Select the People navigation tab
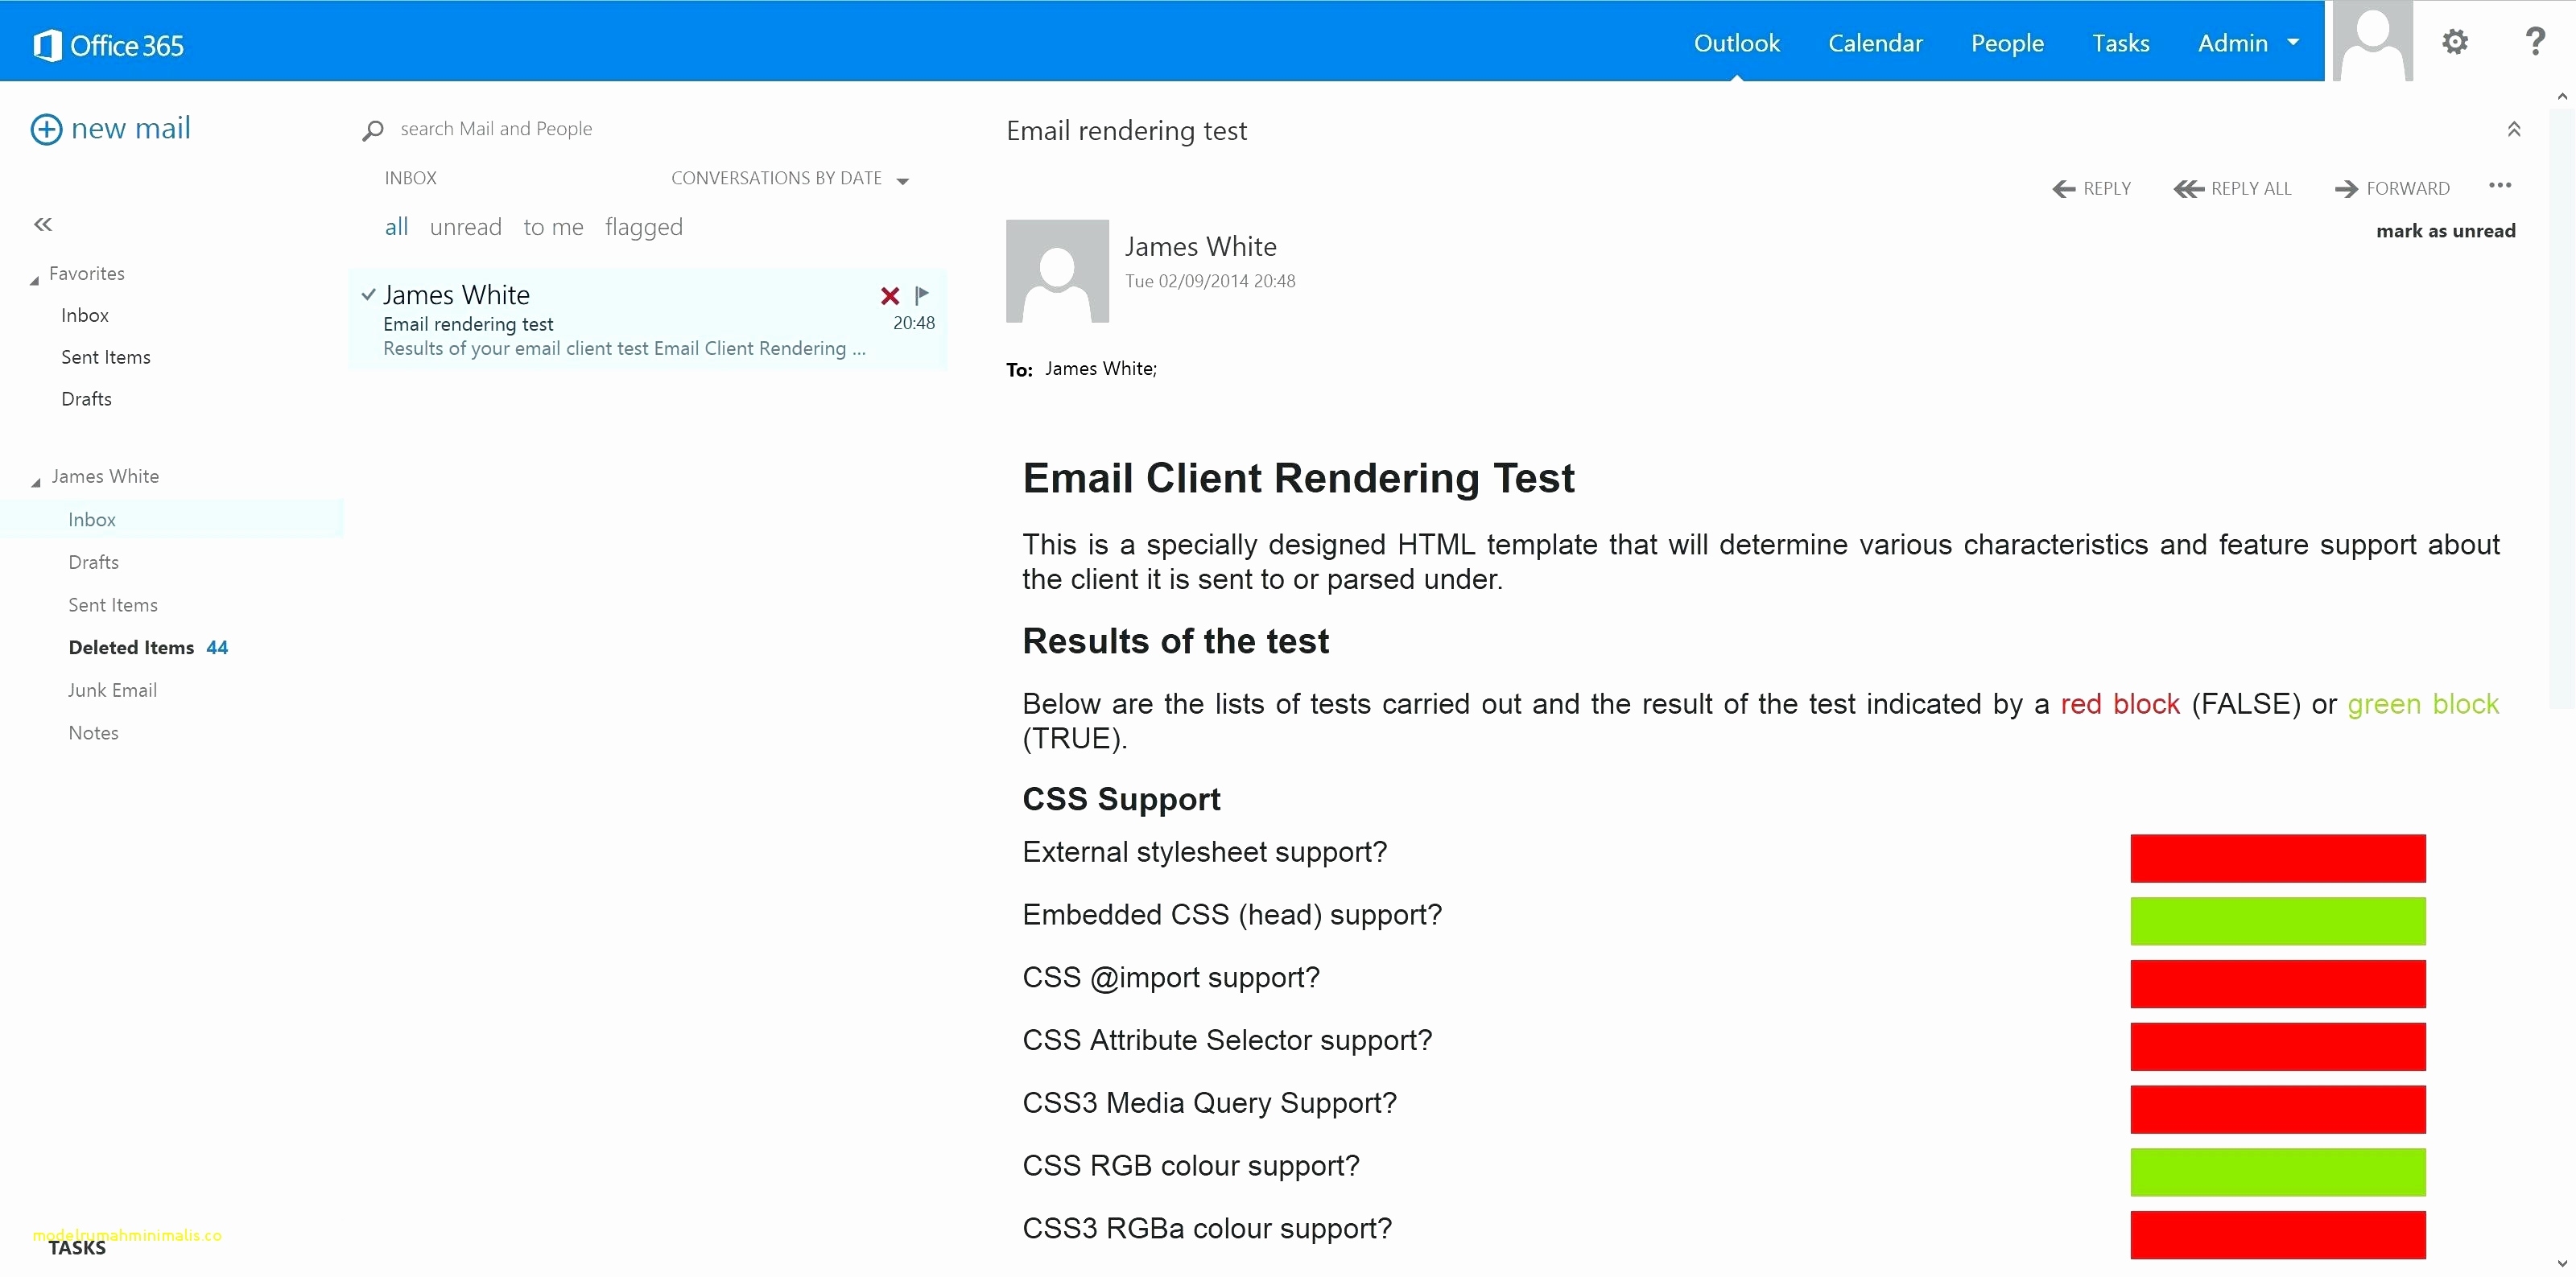Viewport: 2576px width, 1277px height. click(2008, 41)
